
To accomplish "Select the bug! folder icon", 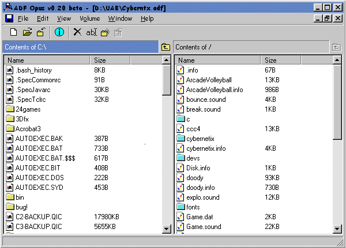I will (x=10, y=207).
